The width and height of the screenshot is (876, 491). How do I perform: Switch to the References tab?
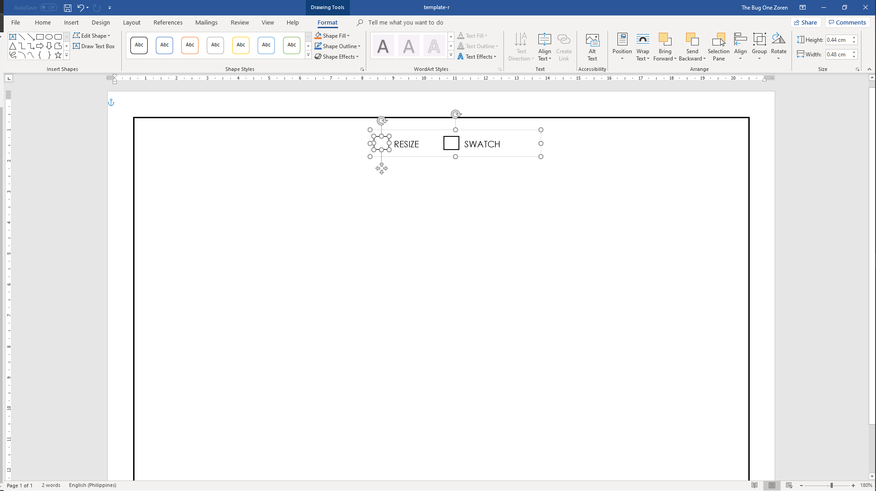(x=168, y=22)
